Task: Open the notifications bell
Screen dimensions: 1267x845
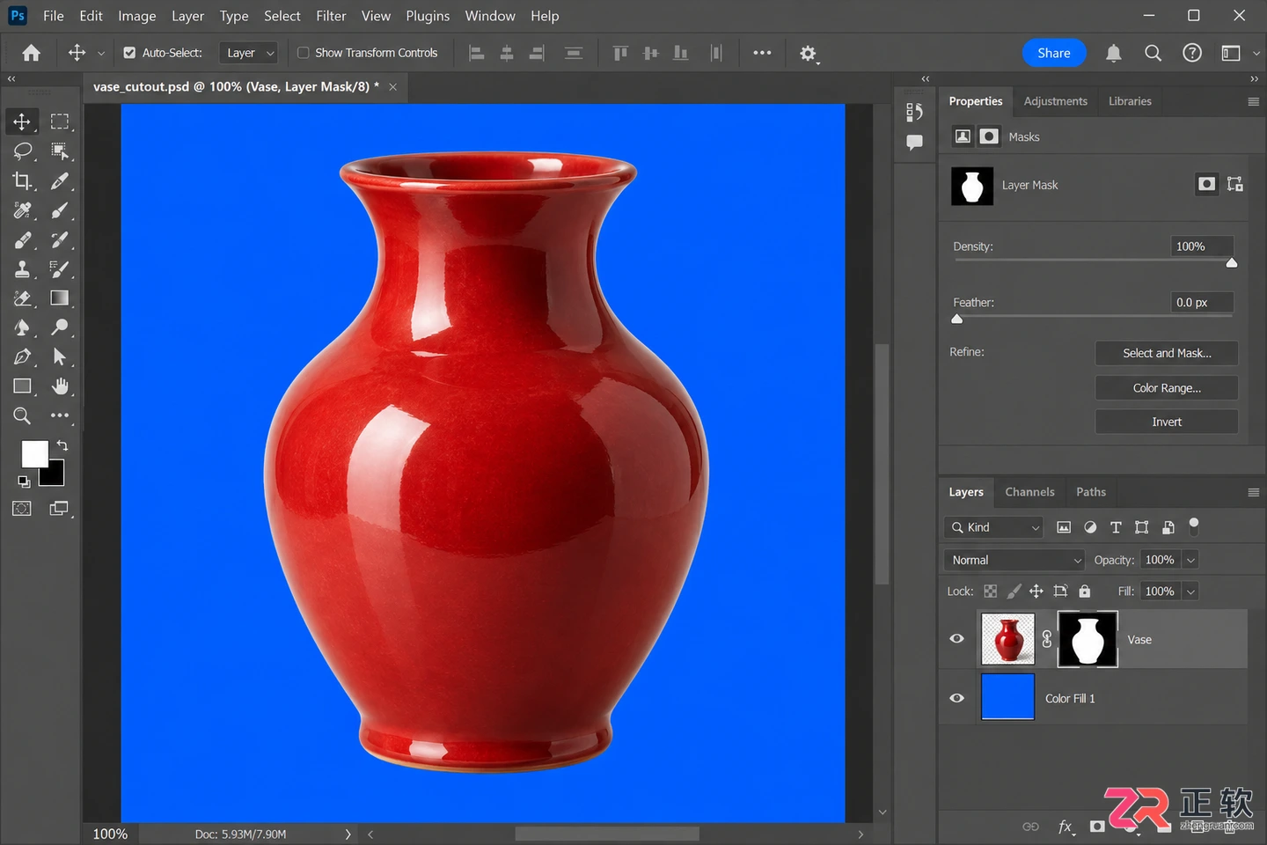Action: (1113, 53)
